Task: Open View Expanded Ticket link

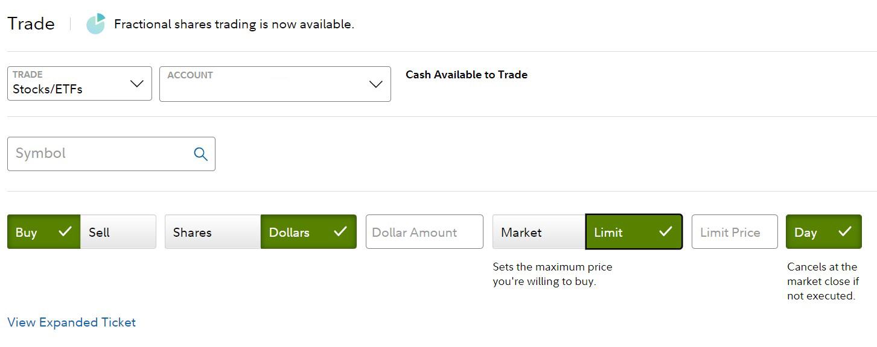Action: pos(71,322)
